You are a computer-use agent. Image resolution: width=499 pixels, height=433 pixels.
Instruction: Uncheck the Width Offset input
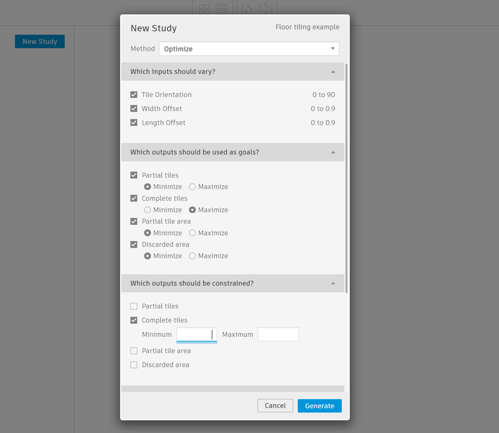[134, 109]
